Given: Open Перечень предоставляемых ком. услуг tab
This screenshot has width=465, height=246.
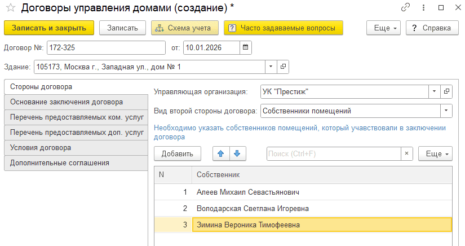Looking at the screenshot, I should (x=76, y=117).
